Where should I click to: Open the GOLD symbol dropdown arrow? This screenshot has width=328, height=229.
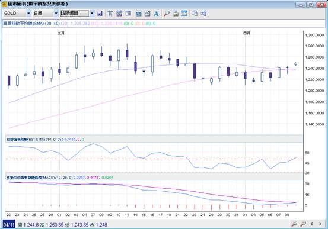click(28, 14)
